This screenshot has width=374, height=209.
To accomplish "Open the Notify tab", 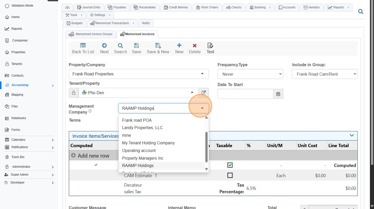I will (x=146, y=23).
